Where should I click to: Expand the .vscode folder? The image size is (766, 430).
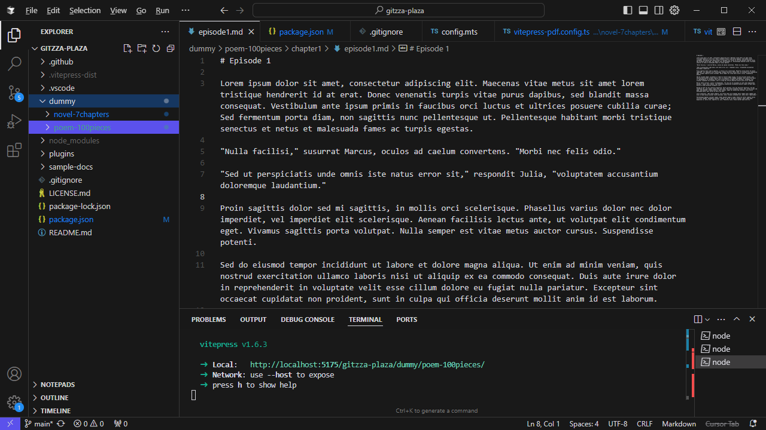click(x=104, y=88)
